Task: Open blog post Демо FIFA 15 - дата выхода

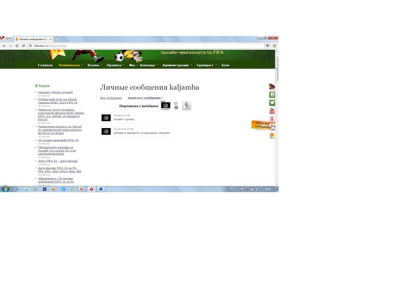Action: 58,161
